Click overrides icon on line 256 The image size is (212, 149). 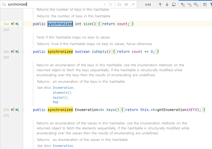pyautogui.click(x=13, y=52)
